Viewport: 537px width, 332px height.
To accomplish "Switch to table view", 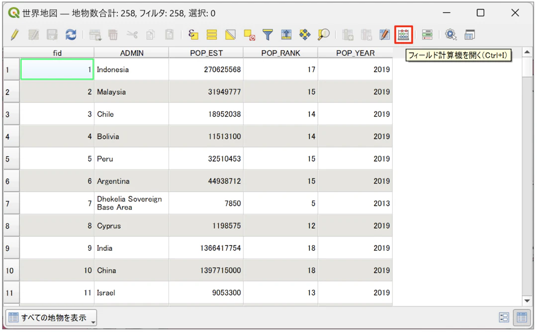I will [522, 318].
